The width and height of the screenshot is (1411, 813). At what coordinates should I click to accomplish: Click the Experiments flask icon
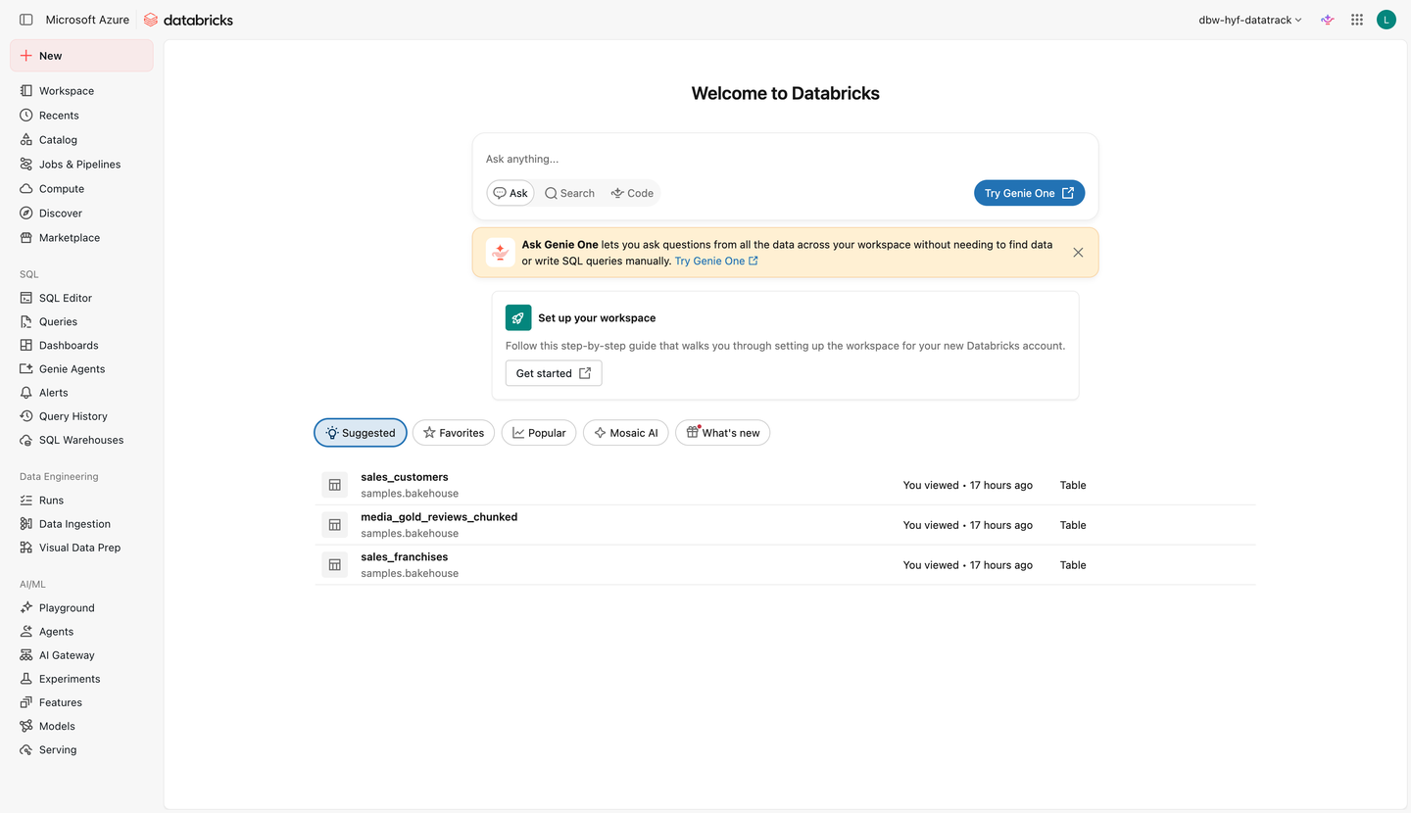pos(26,679)
